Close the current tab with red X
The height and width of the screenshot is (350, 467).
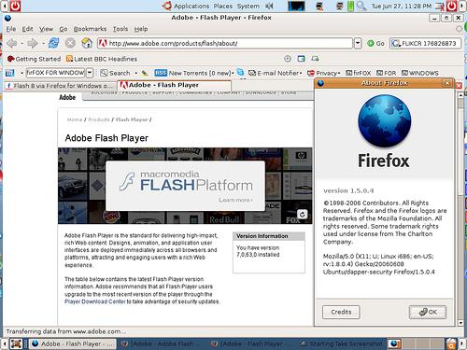pyautogui.click(x=459, y=86)
